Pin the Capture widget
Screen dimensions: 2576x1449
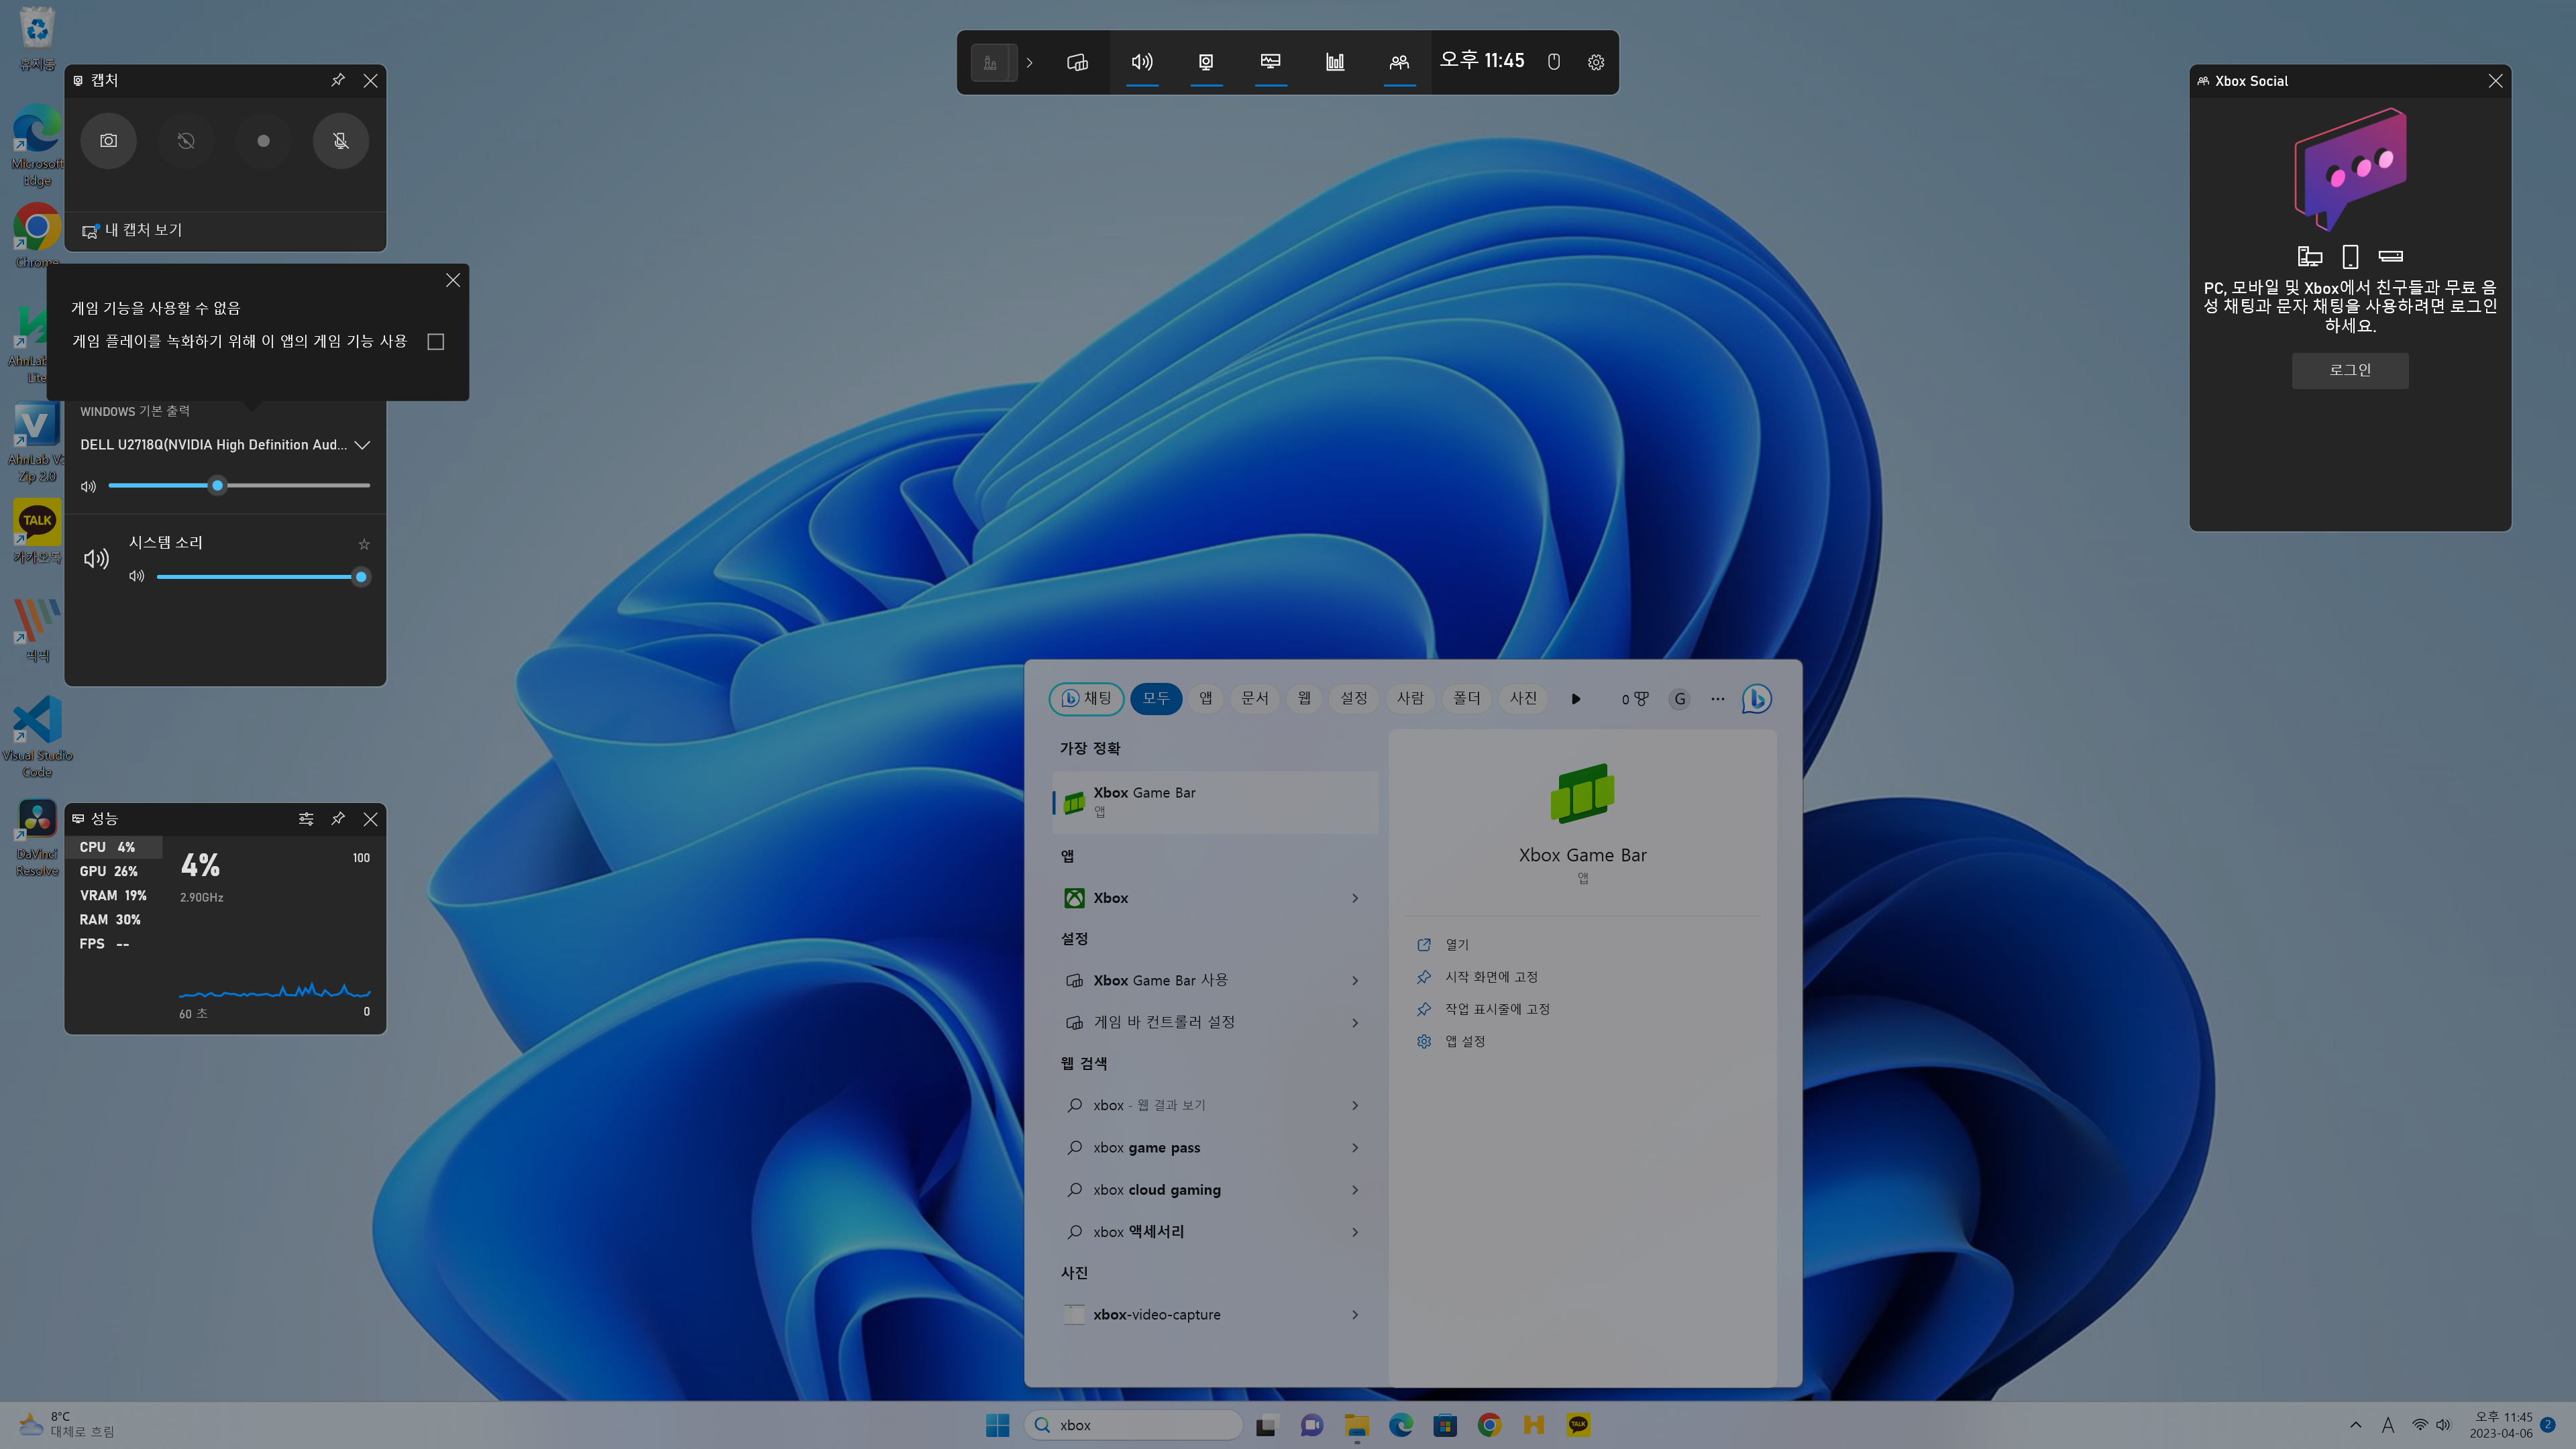coord(338,80)
